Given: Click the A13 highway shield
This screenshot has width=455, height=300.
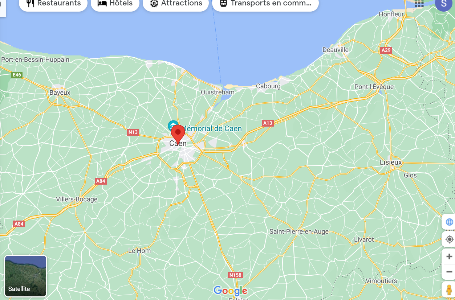Looking at the screenshot, I should point(268,123).
